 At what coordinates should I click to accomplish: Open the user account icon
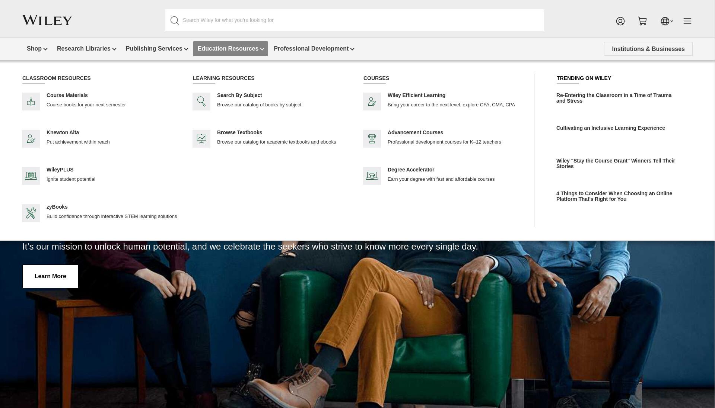[620, 21]
